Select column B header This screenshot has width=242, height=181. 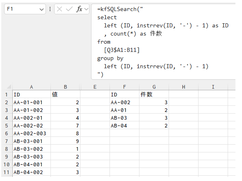[x=66, y=87]
